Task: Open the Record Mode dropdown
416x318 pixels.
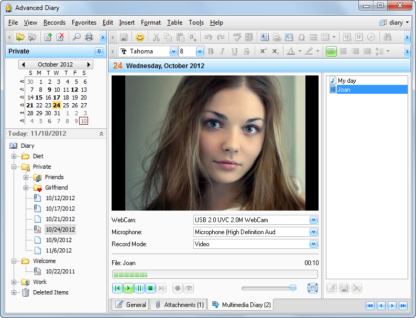Action: click(x=313, y=244)
